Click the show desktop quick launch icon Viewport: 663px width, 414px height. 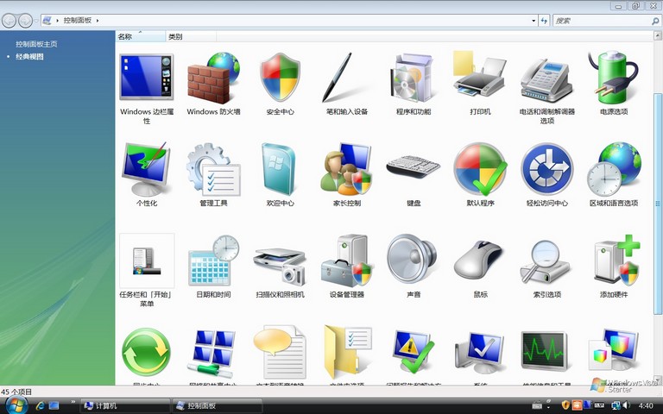[x=54, y=405]
